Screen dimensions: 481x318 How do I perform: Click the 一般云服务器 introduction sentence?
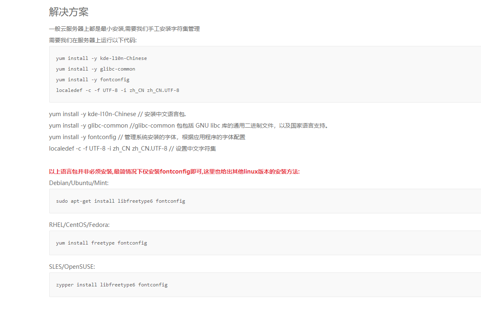(124, 29)
